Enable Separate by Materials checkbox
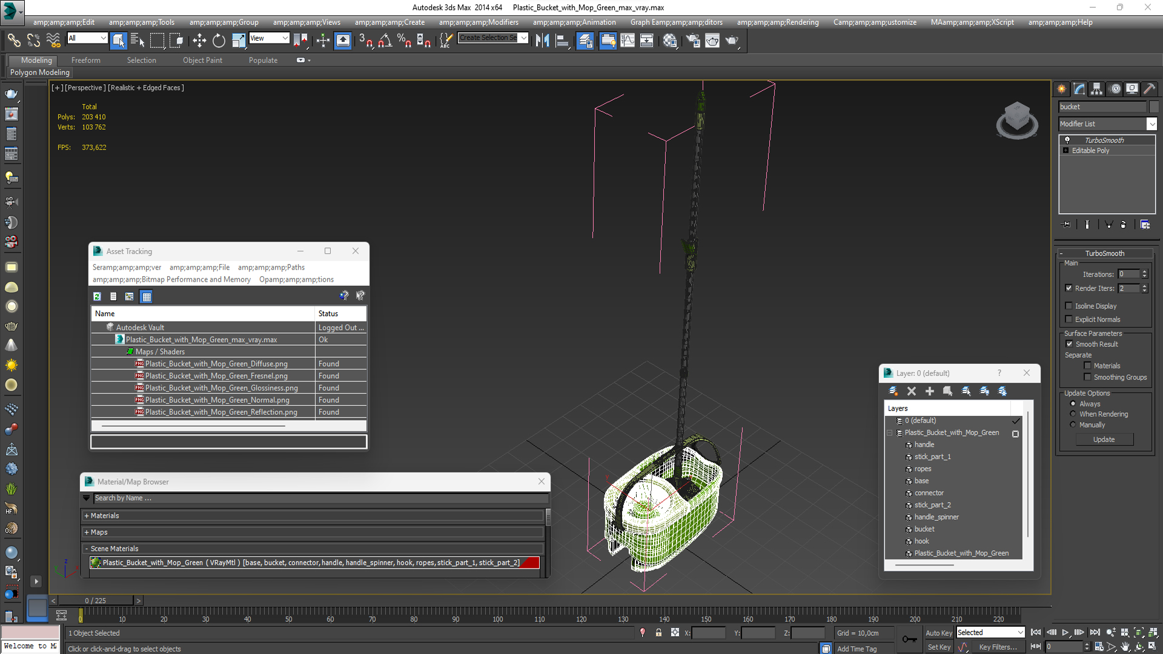 pyautogui.click(x=1087, y=366)
